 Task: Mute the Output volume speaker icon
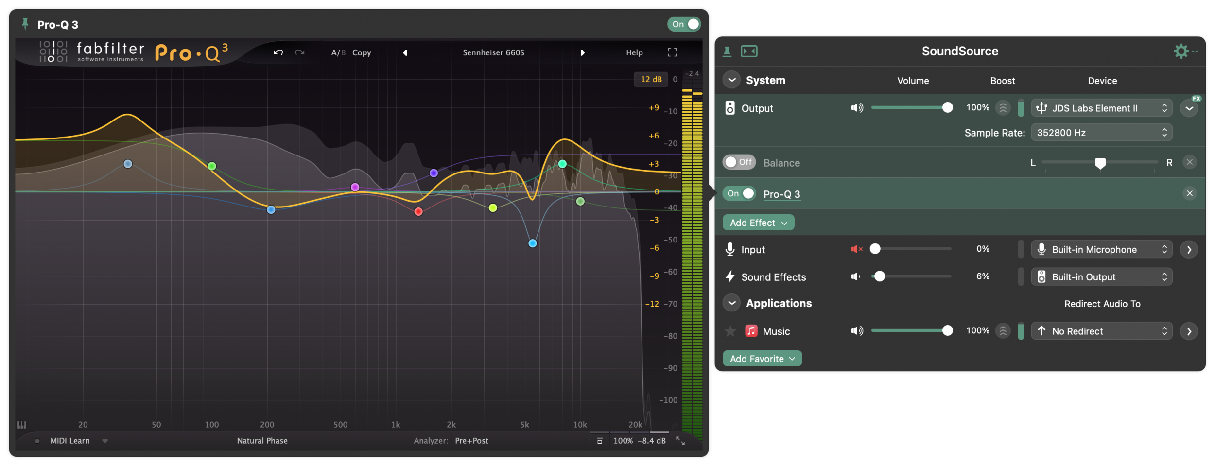[857, 108]
